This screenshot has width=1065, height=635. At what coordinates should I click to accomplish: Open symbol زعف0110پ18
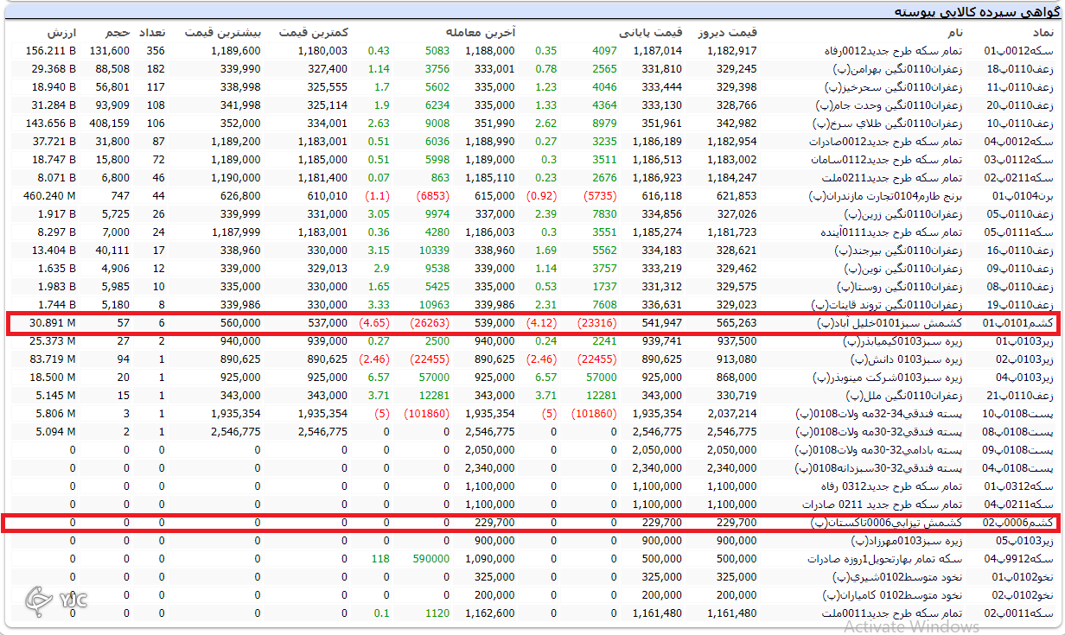(x=1020, y=69)
